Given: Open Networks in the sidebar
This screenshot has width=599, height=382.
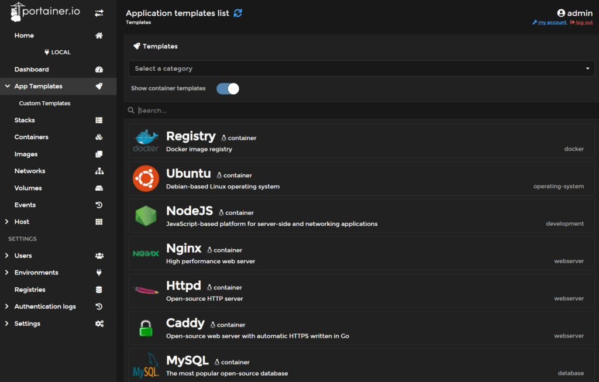Looking at the screenshot, I should pyautogui.click(x=30, y=171).
